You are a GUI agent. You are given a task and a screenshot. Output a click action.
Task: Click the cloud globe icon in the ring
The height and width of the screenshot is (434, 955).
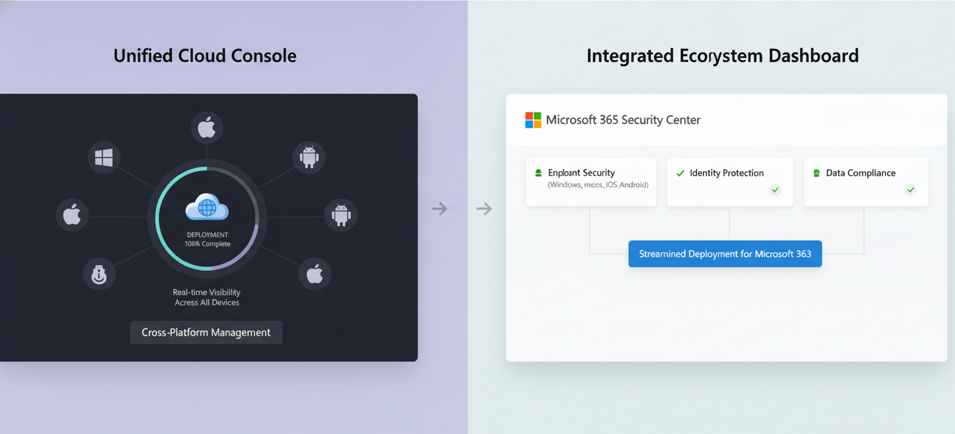tap(207, 207)
